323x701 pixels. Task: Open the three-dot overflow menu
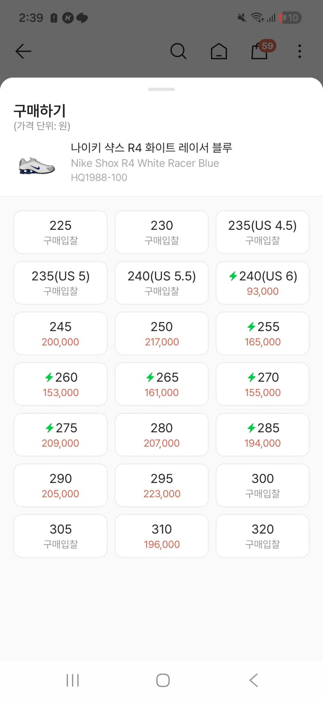[x=299, y=51]
